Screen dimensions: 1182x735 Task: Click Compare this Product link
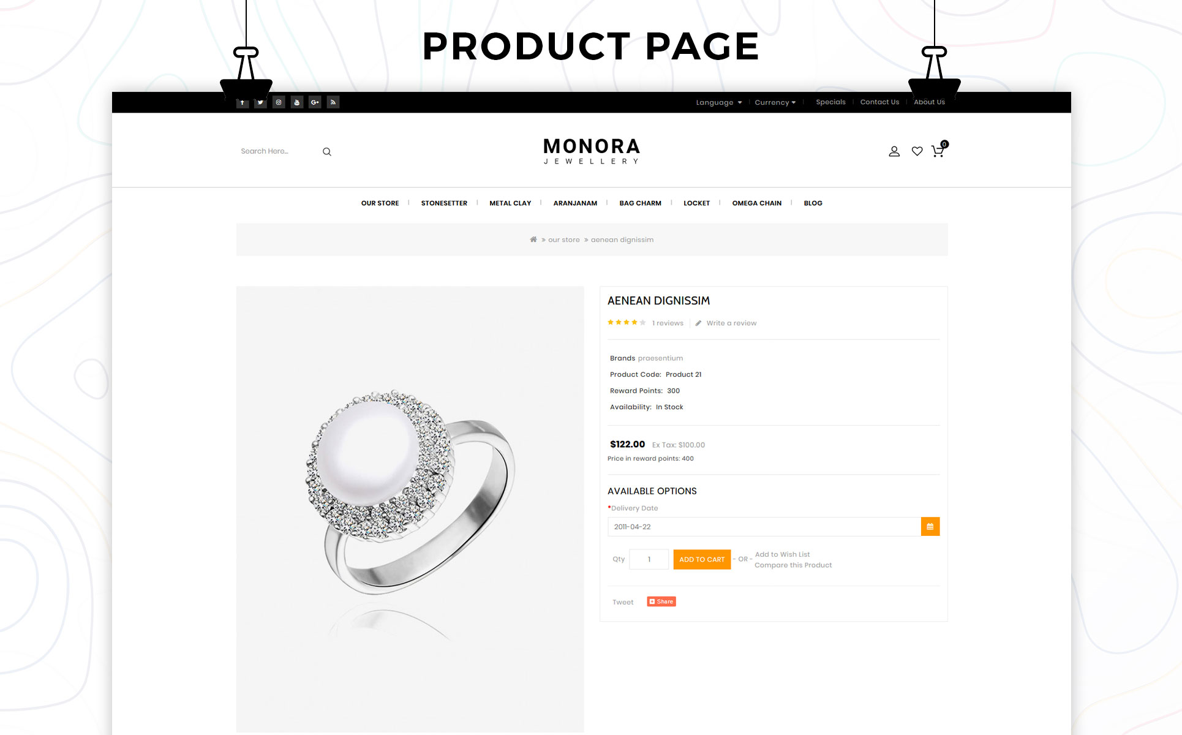[x=793, y=565]
